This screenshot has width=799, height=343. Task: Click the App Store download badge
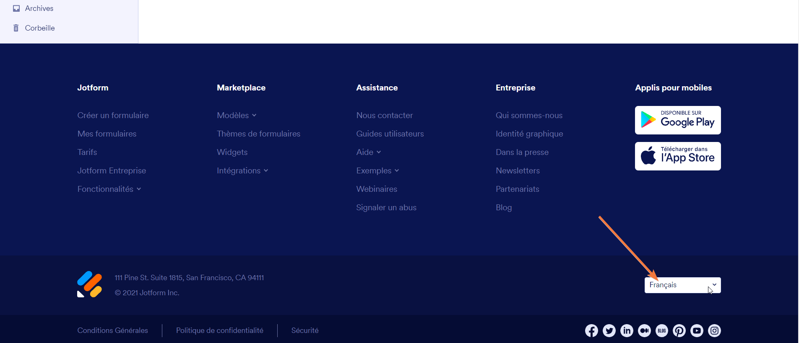[x=677, y=156]
